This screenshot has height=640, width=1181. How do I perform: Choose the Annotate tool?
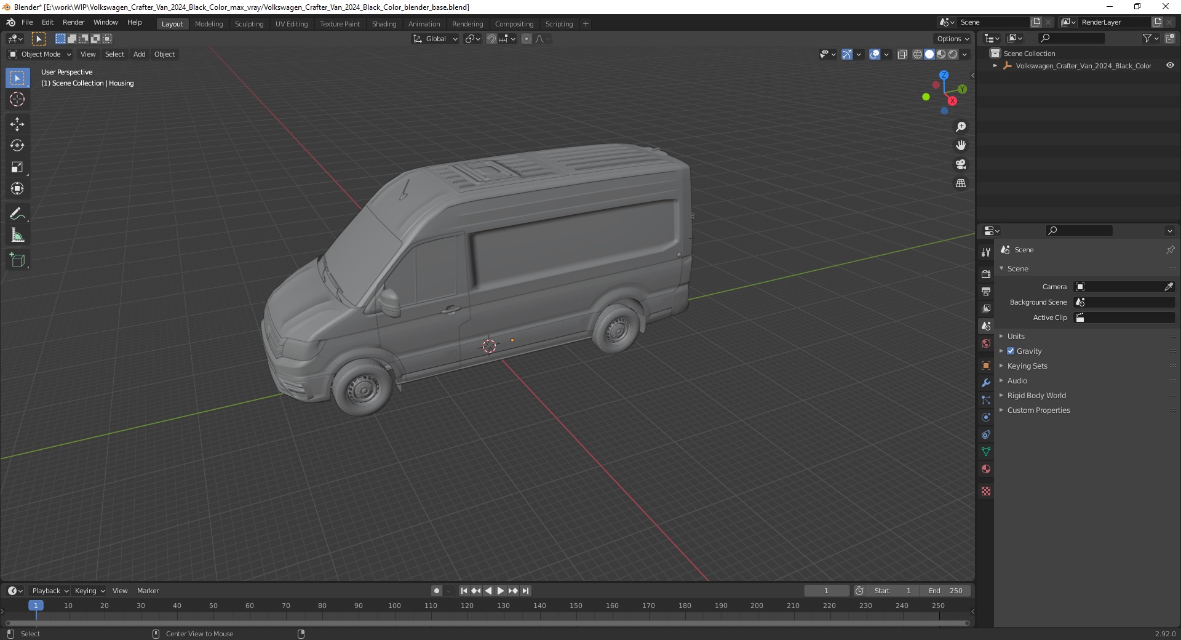coord(17,214)
